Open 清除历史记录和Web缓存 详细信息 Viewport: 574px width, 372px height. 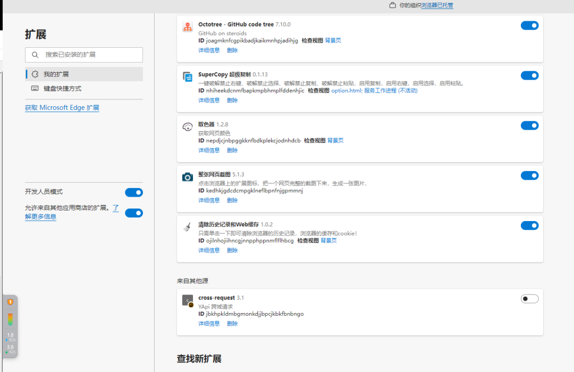(x=209, y=250)
